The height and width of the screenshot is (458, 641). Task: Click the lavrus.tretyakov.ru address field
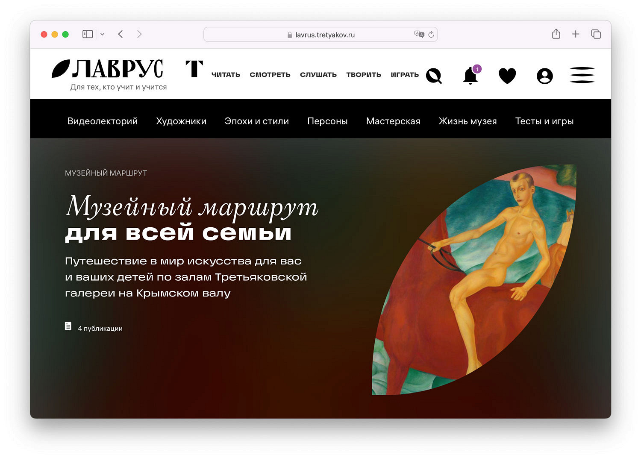320,35
